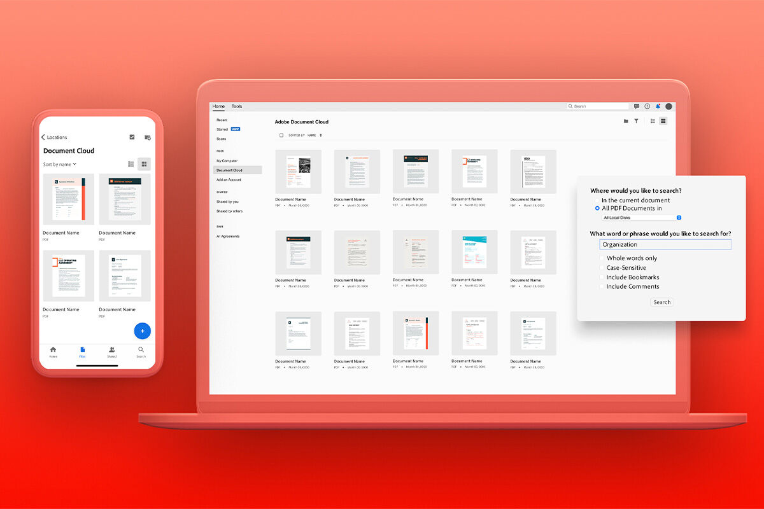Screen dimensions: 764x509
Task: Click the magnifier icon in laptop search box
Action: (571, 106)
